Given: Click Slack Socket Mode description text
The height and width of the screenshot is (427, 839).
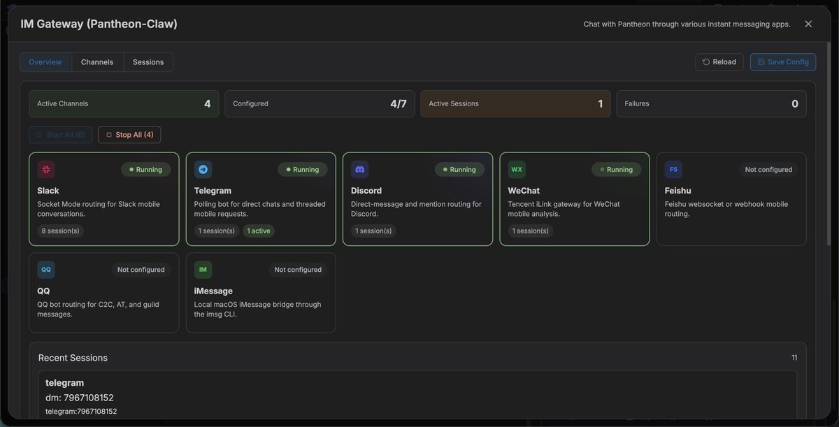Looking at the screenshot, I should pyautogui.click(x=99, y=209).
